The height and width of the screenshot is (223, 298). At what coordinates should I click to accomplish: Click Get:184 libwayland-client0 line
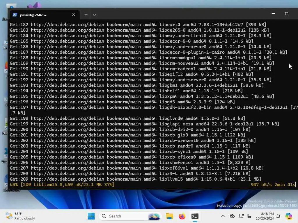[x=141, y=36]
